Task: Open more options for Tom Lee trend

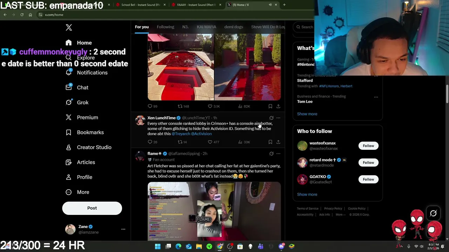Action: click(376, 97)
